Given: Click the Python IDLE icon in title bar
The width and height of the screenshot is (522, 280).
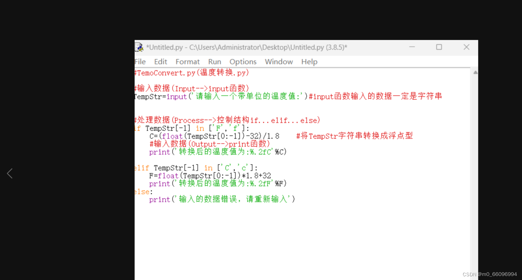Looking at the screenshot, I should (x=138, y=47).
